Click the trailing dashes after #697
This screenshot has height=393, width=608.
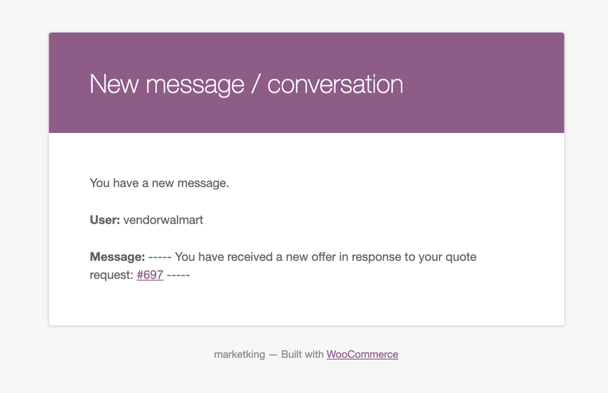coord(178,275)
